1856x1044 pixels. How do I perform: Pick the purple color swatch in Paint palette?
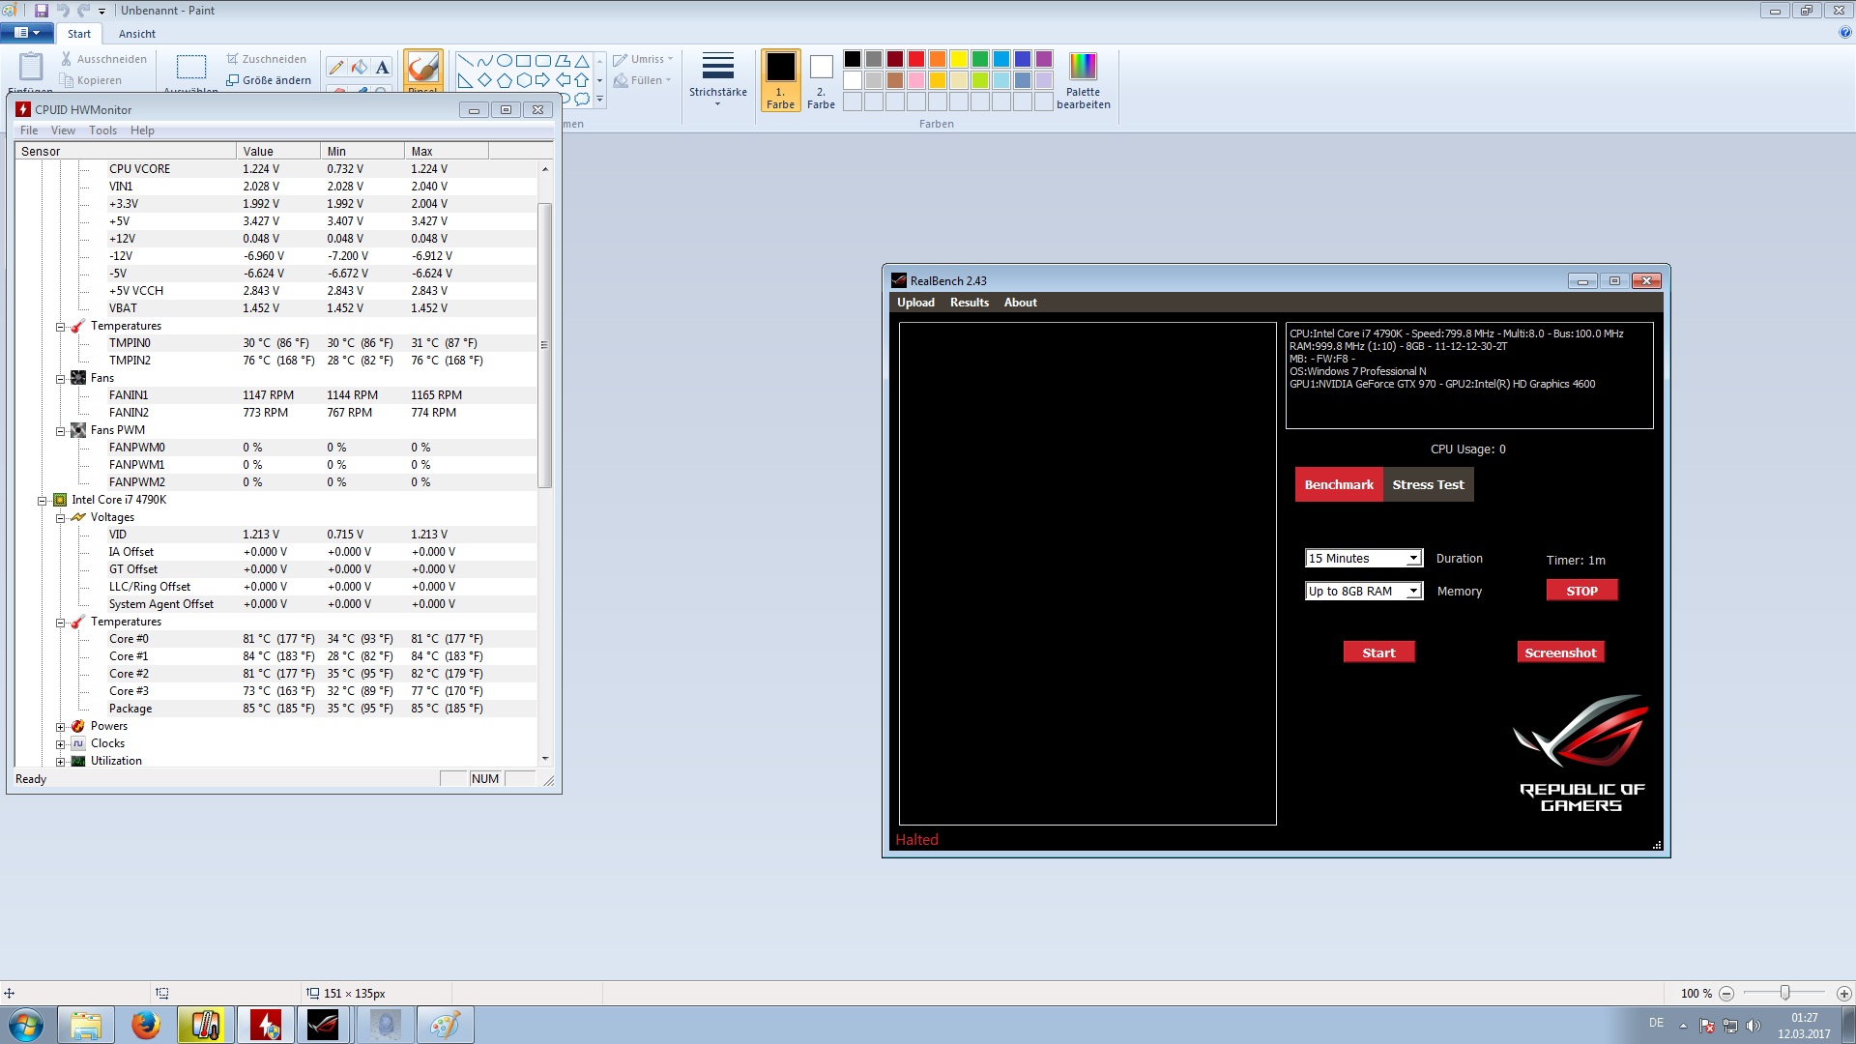(1044, 59)
